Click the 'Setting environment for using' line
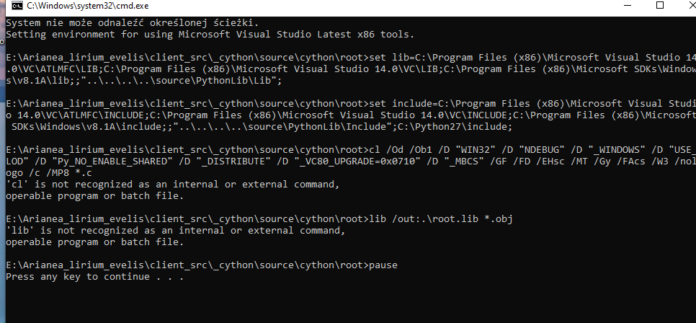Image resolution: width=696 pixels, height=323 pixels. (x=210, y=34)
